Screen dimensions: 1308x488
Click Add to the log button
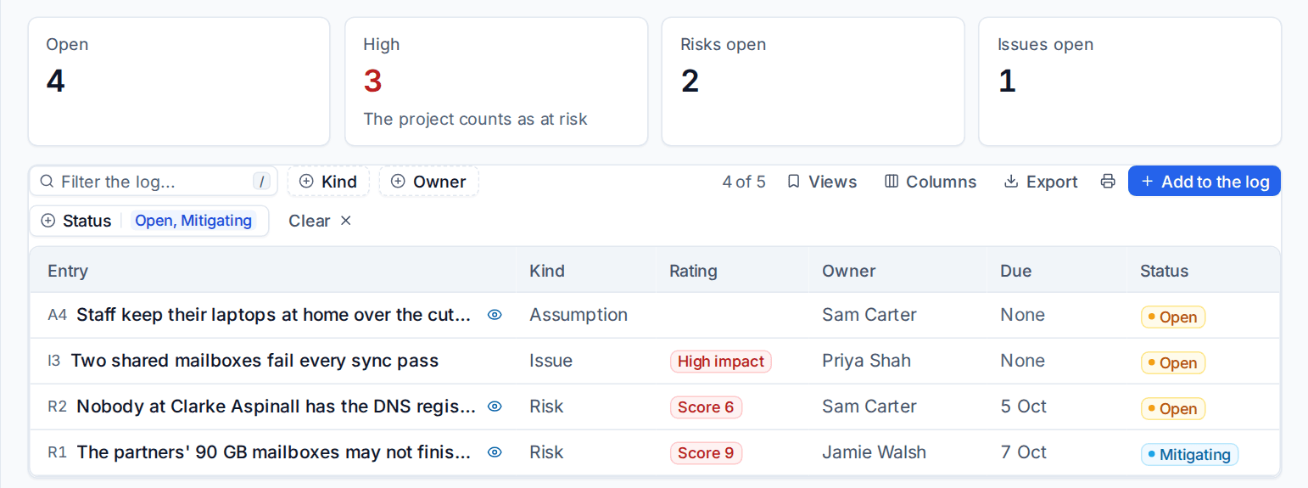[1205, 182]
